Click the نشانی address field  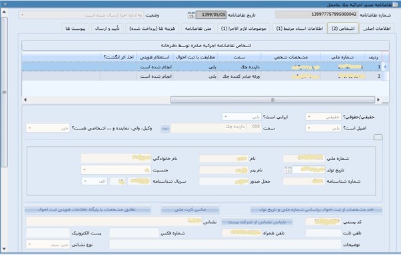click(x=114, y=221)
